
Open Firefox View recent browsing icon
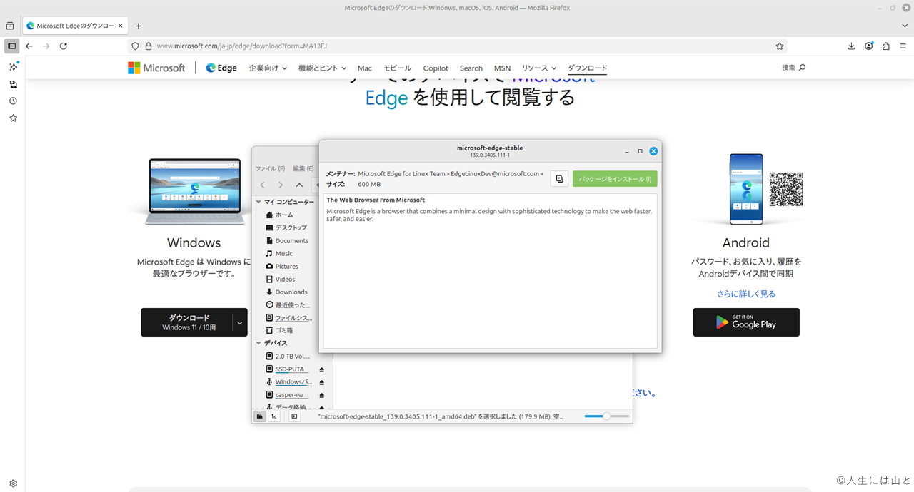[x=10, y=26]
